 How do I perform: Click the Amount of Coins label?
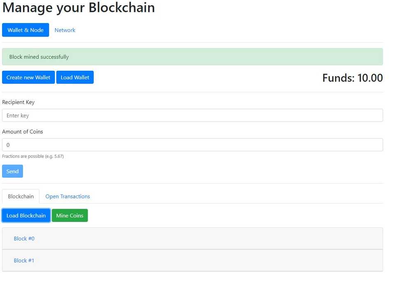click(23, 132)
